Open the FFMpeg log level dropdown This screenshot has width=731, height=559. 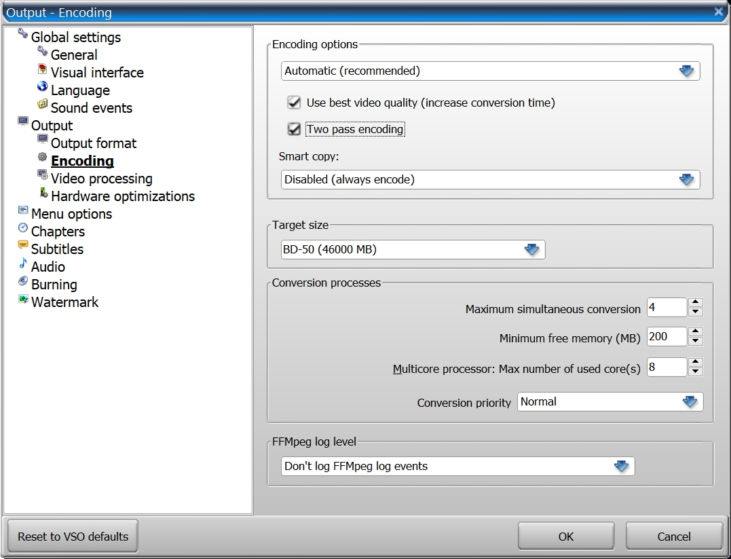457,466
